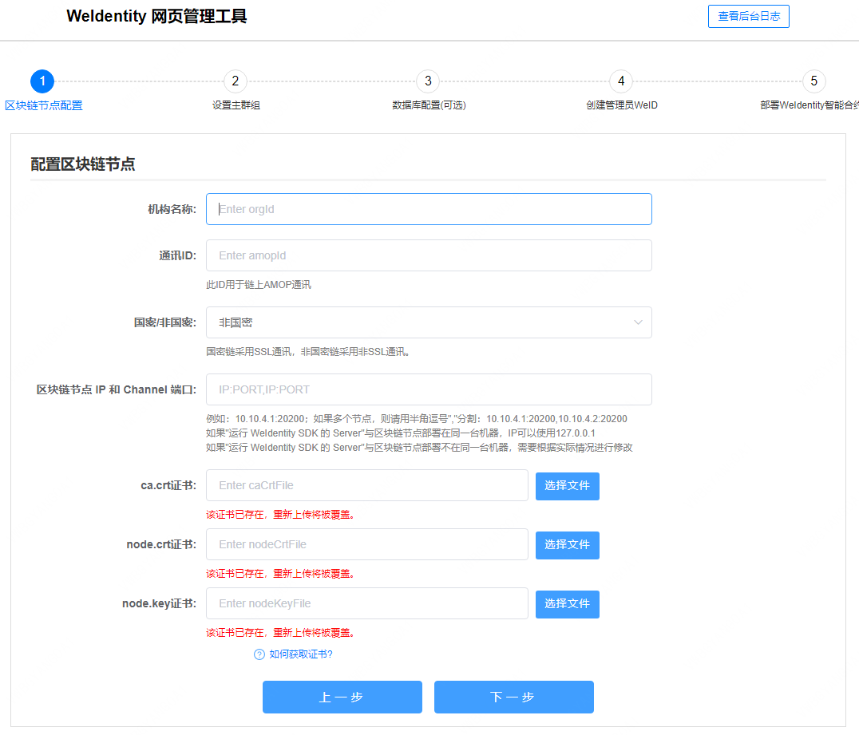859x735 pixels.
Task: Choose file for node.crt证书
Action: pyautogui.click(x=567, y=545)
